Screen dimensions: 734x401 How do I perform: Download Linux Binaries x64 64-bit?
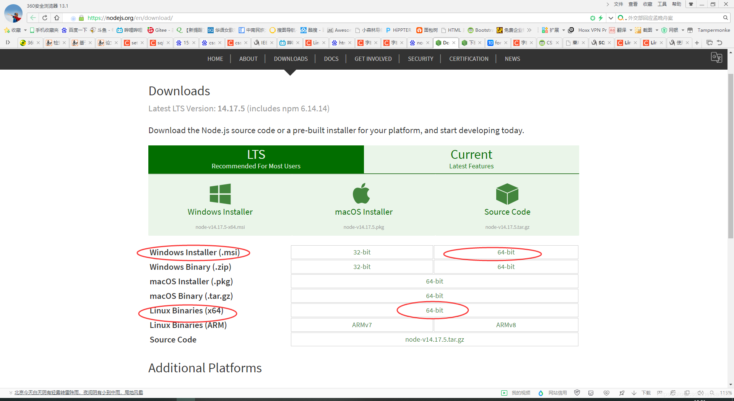435,310
